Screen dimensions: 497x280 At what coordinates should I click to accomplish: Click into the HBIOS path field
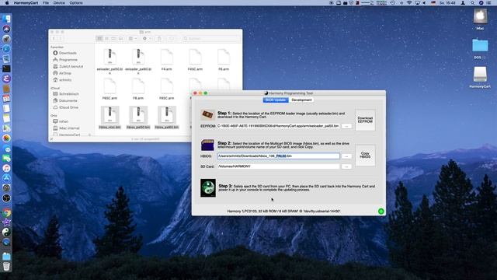[278, 156]
